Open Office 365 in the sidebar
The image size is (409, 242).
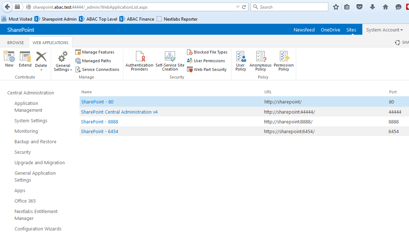point(25,201)
